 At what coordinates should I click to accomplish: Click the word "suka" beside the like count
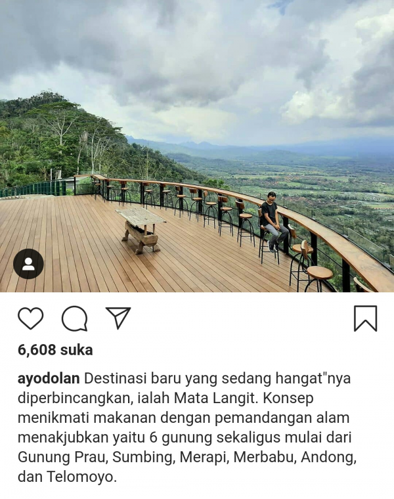[77, 350]
